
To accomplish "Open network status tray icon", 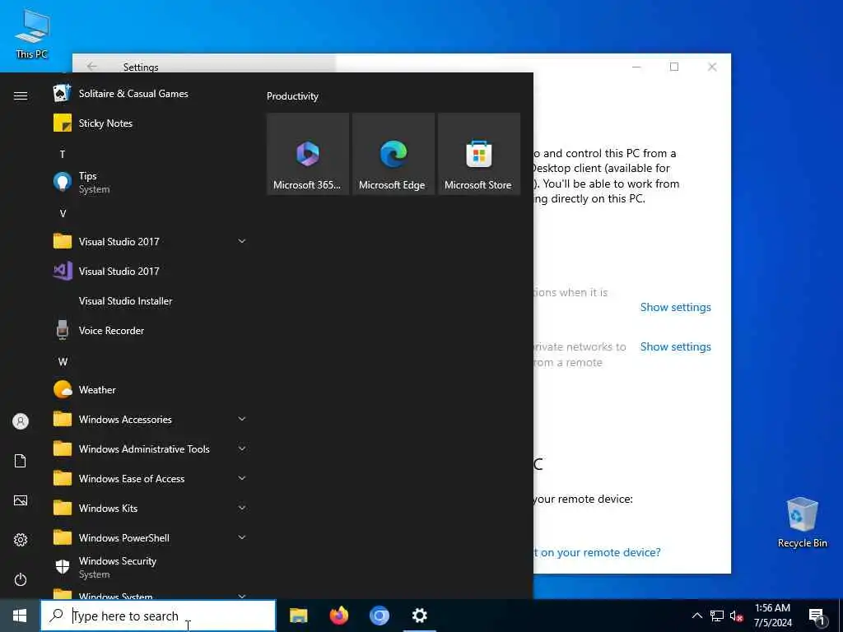I will pos(717,616).
